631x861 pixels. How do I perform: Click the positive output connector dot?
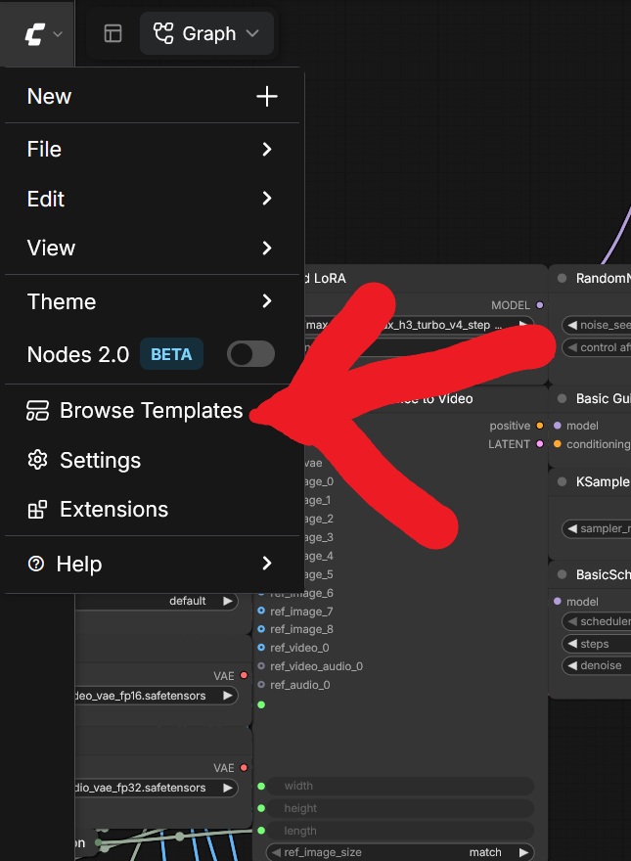[540, 426]
